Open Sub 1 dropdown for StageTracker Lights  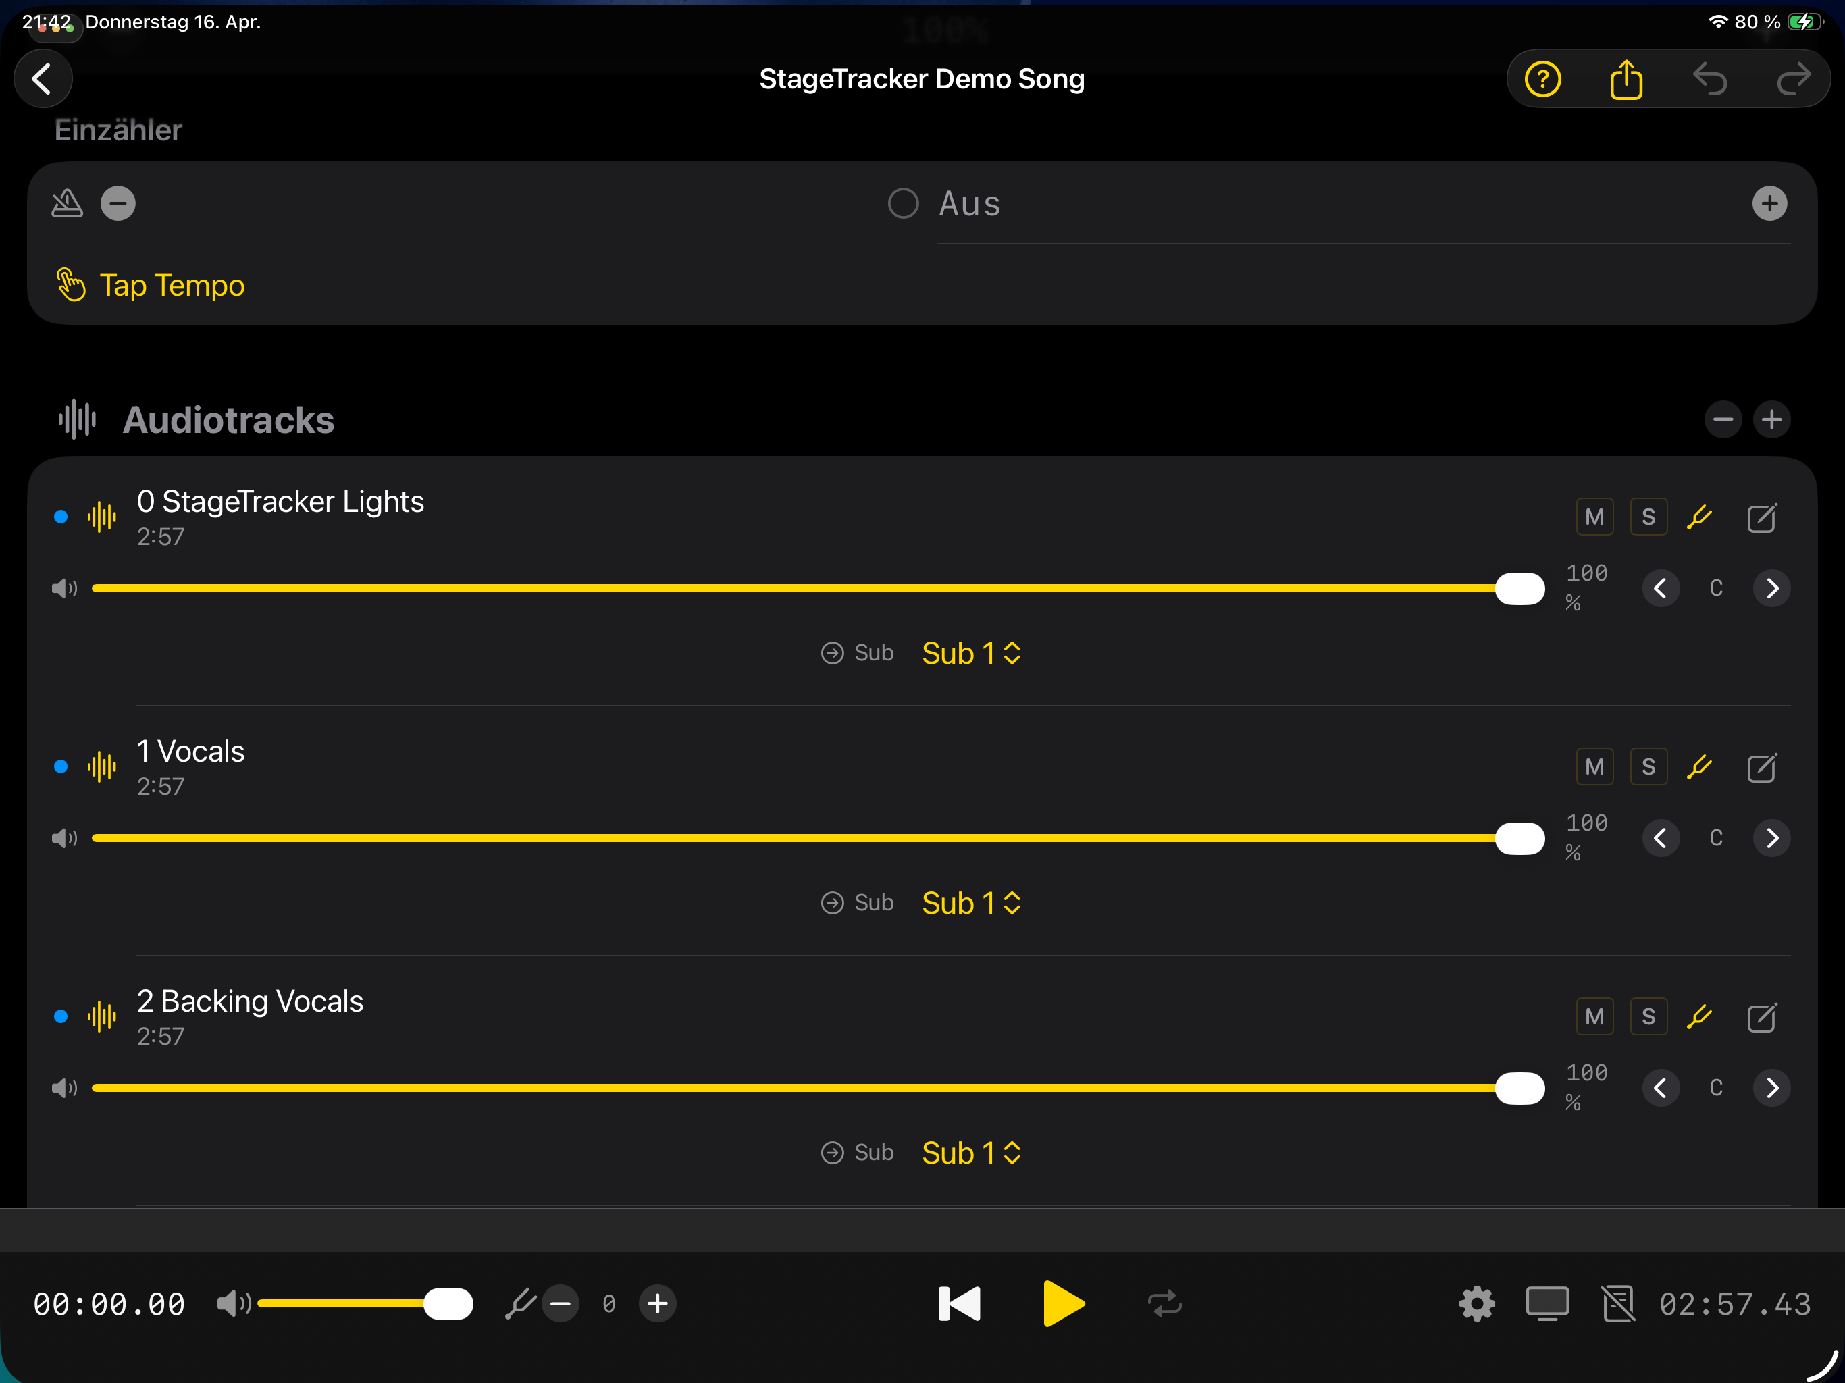click(971, 653)
